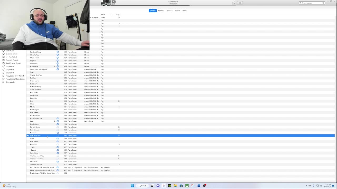Viewport: 337px width, 189px height.
Task: Select the song Sweet Life
Action: click(x=34, y=84)
